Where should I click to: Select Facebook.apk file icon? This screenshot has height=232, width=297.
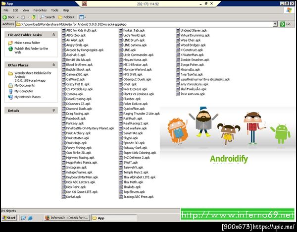click(x=64, y=118)
